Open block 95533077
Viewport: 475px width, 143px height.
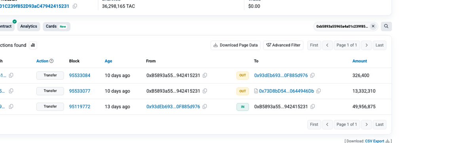80,91
